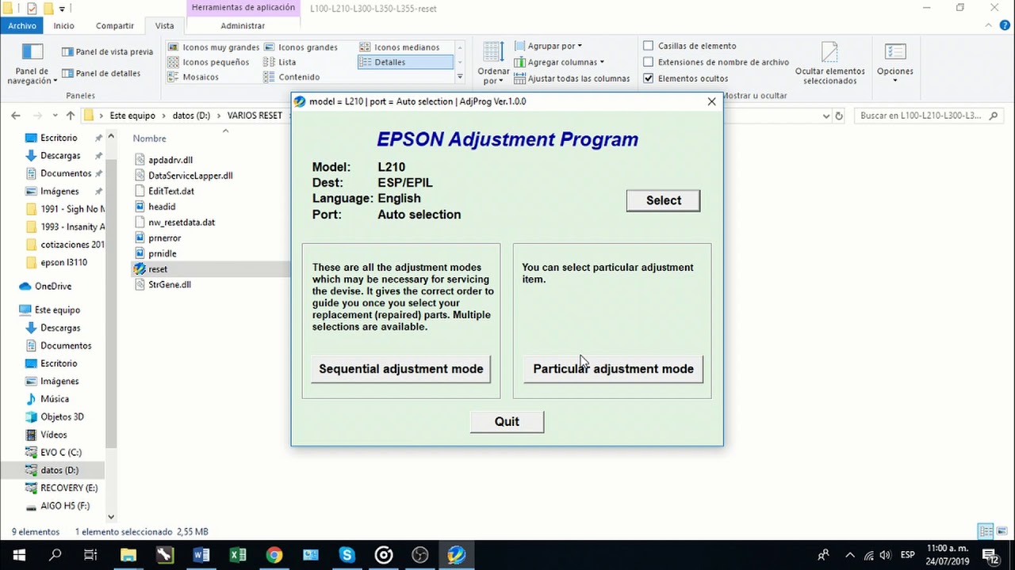
Task: Open the Opciones dropdown
Action: tap(894, 63)
